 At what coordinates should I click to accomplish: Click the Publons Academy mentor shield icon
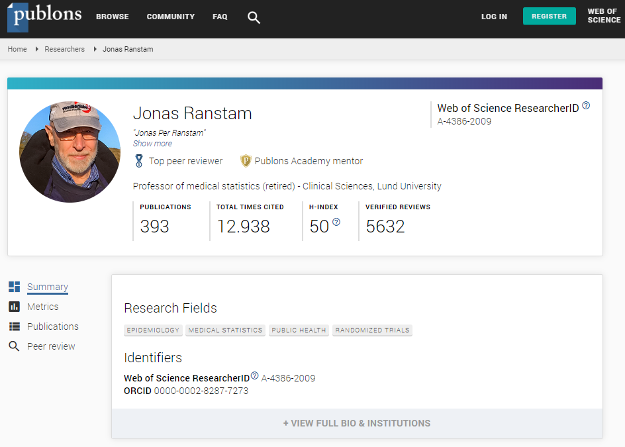tap(246, 161)
